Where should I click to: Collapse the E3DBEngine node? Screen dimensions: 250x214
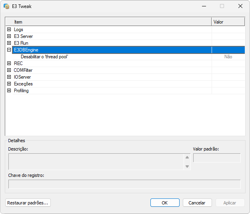pyautogui.click(x=9, y=50)
